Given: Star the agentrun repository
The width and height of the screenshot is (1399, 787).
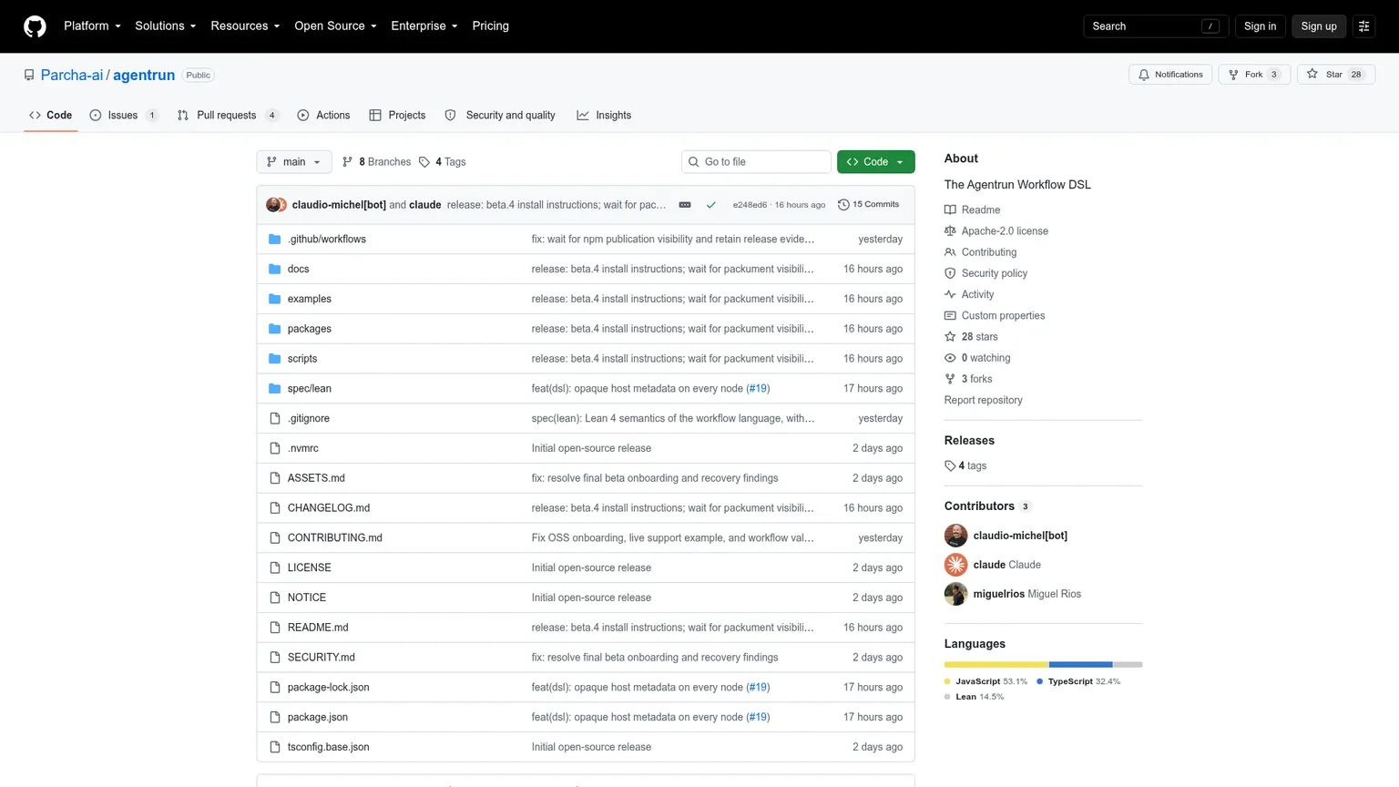Looking at the screenshot, I should (x=1335, y=75).
